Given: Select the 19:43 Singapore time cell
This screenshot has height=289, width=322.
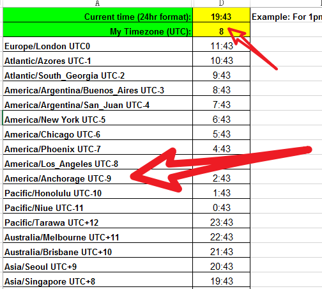Looking at the screenshot, I should (x=221, y=280).
